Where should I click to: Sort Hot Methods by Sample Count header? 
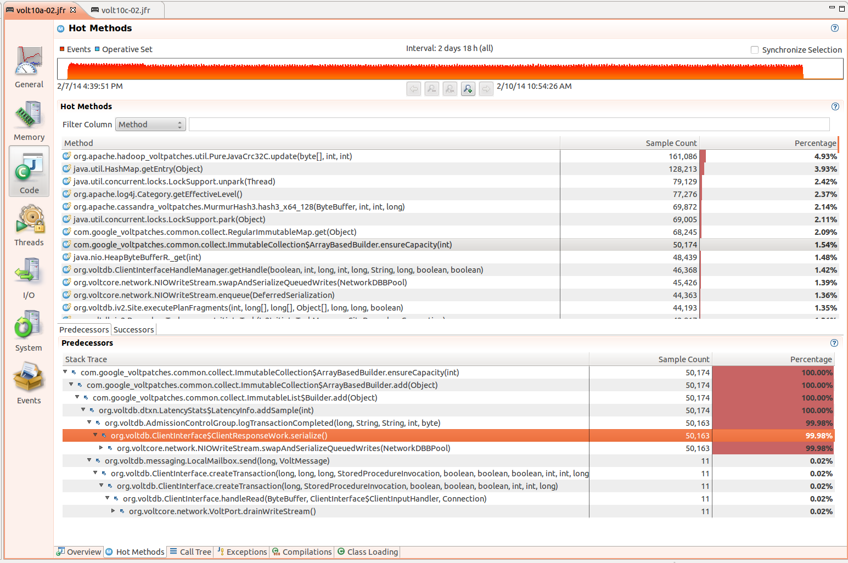point(630,143)
